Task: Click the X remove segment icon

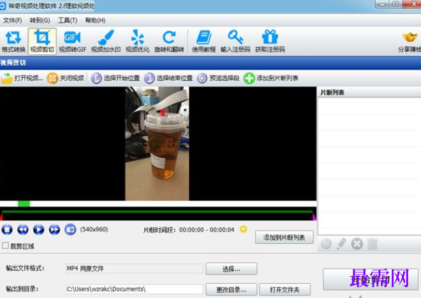Action: [x=357, y=244]
